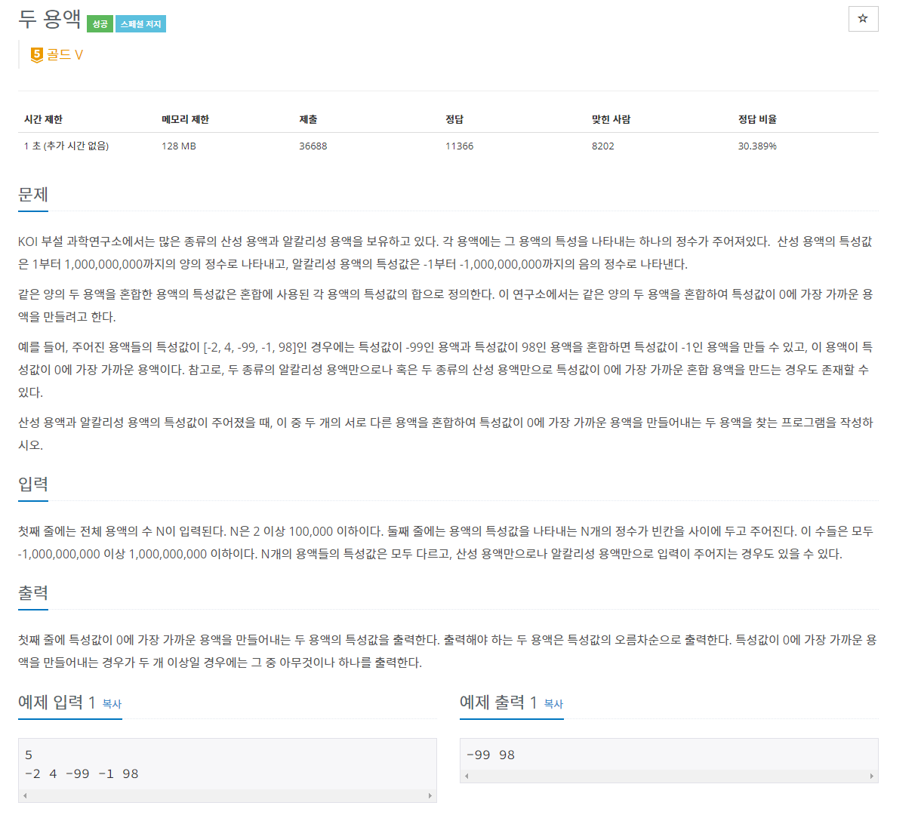Click the green 성공 label
The height and width of the screenshot is (818, 921).
[100, 24]
